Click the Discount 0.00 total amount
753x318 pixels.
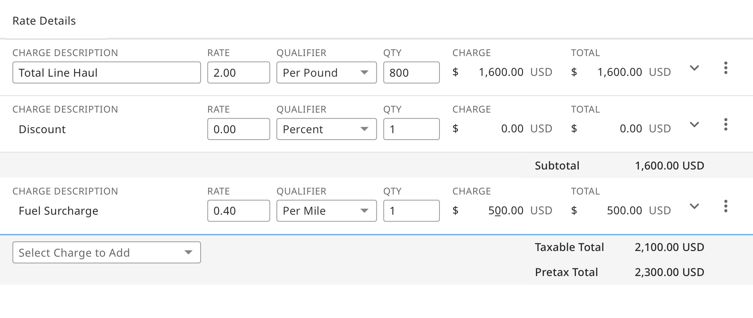[x=631, y=129]
